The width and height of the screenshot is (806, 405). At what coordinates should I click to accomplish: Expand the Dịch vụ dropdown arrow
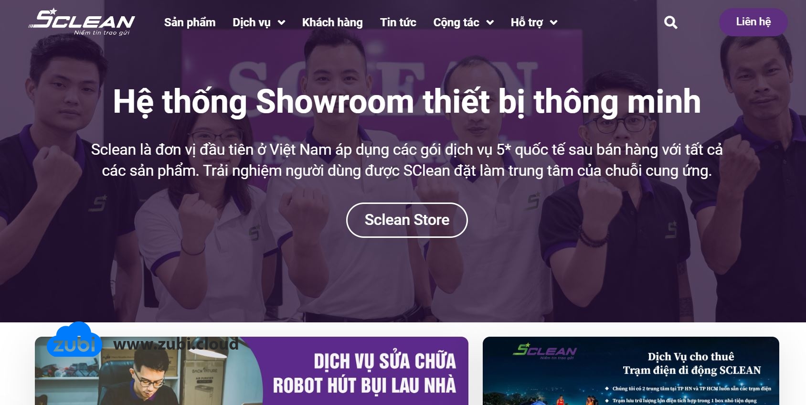coord(282,22)
